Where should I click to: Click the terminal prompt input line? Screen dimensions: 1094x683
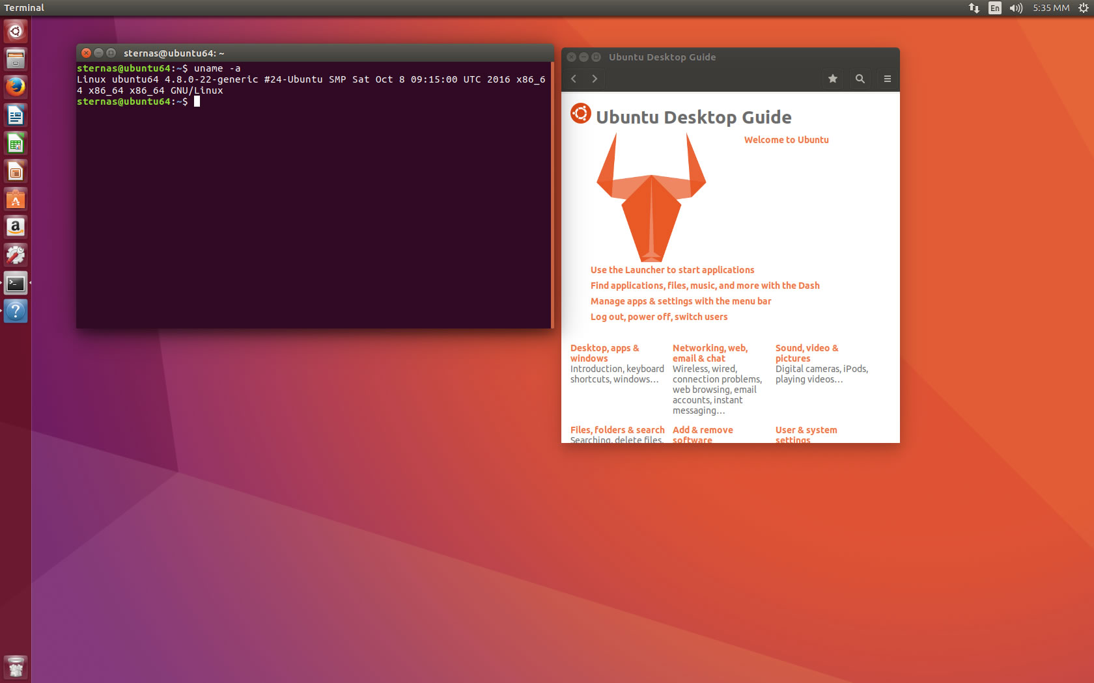314,101
